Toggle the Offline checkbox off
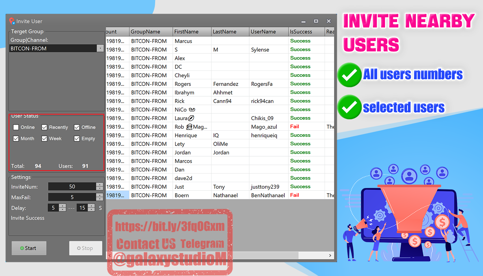This screenshot has height=276, width=483. coord(77,127)
